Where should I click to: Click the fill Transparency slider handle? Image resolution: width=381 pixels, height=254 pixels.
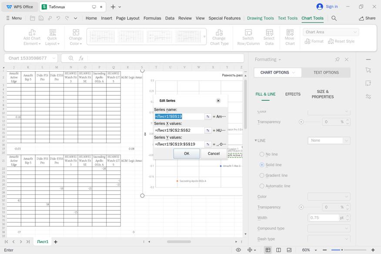(301, 122)
